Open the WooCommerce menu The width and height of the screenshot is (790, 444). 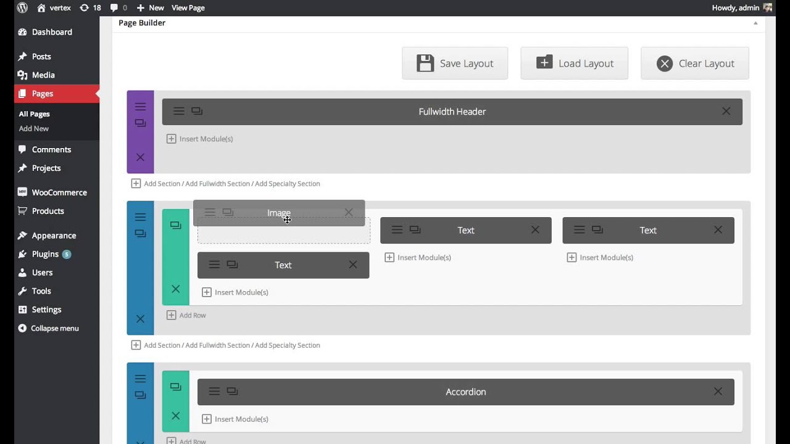coord(59,192)
